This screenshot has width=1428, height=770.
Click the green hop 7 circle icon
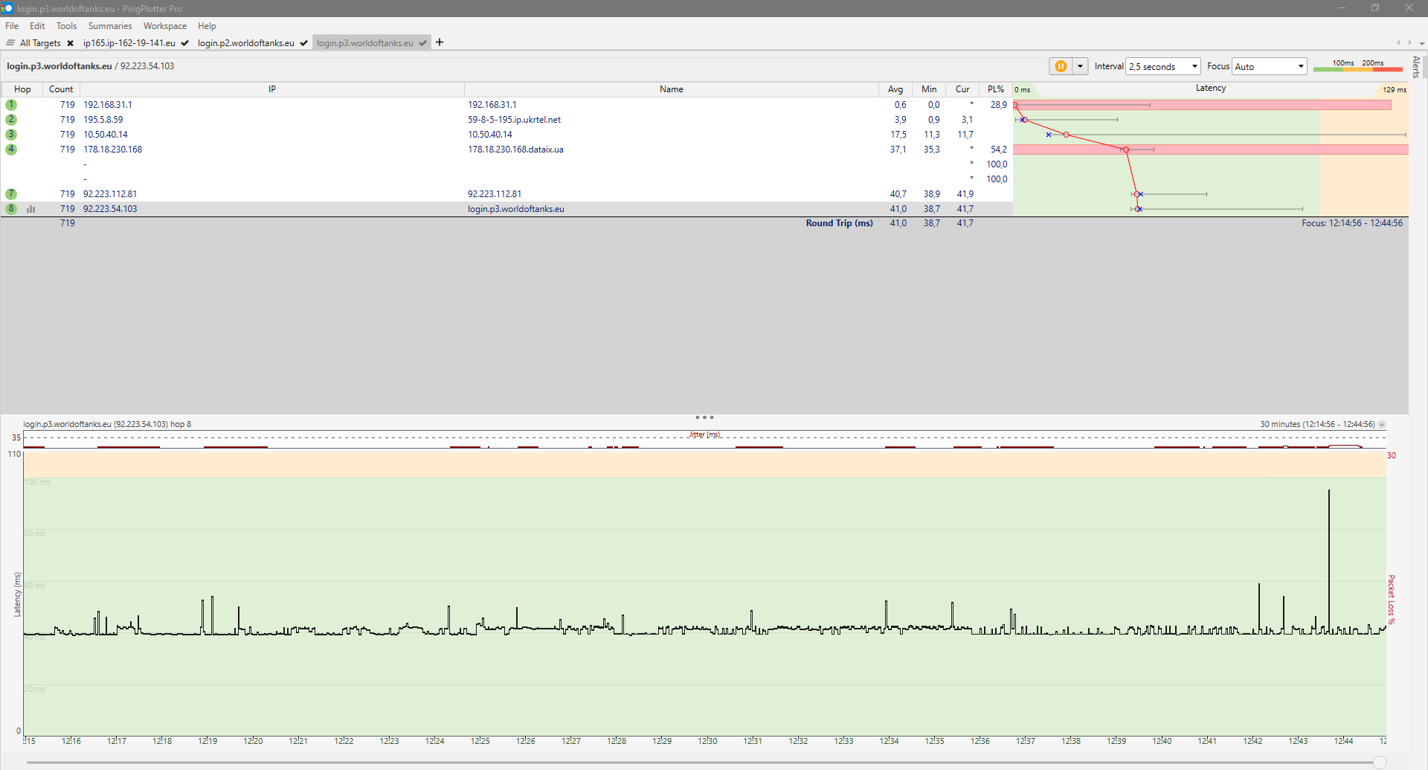tap(11, 194)
